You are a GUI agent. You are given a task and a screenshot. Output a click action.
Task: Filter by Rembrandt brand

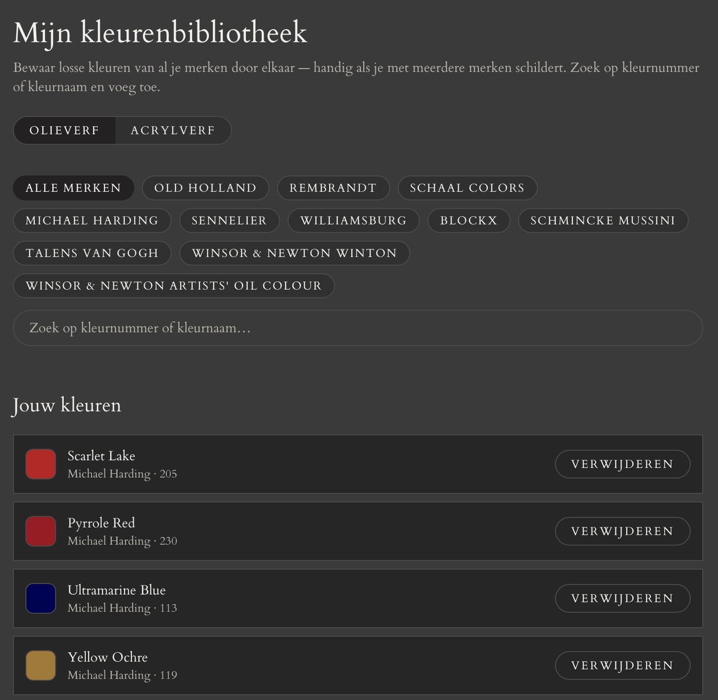click(333, 188)
